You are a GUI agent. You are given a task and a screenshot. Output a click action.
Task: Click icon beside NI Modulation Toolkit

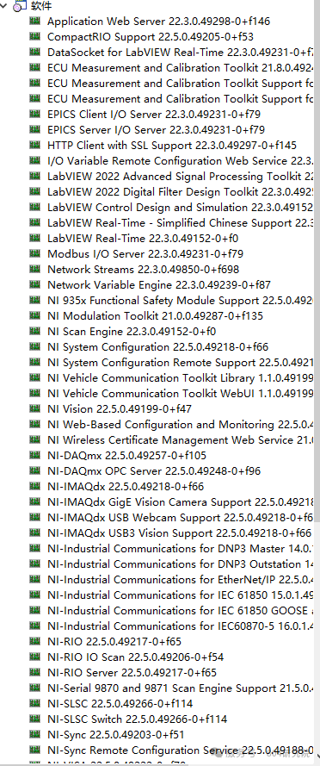(34, 315)
